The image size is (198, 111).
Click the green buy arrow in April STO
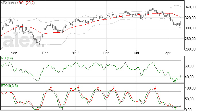pyautogui.click(x=175, y=108)
